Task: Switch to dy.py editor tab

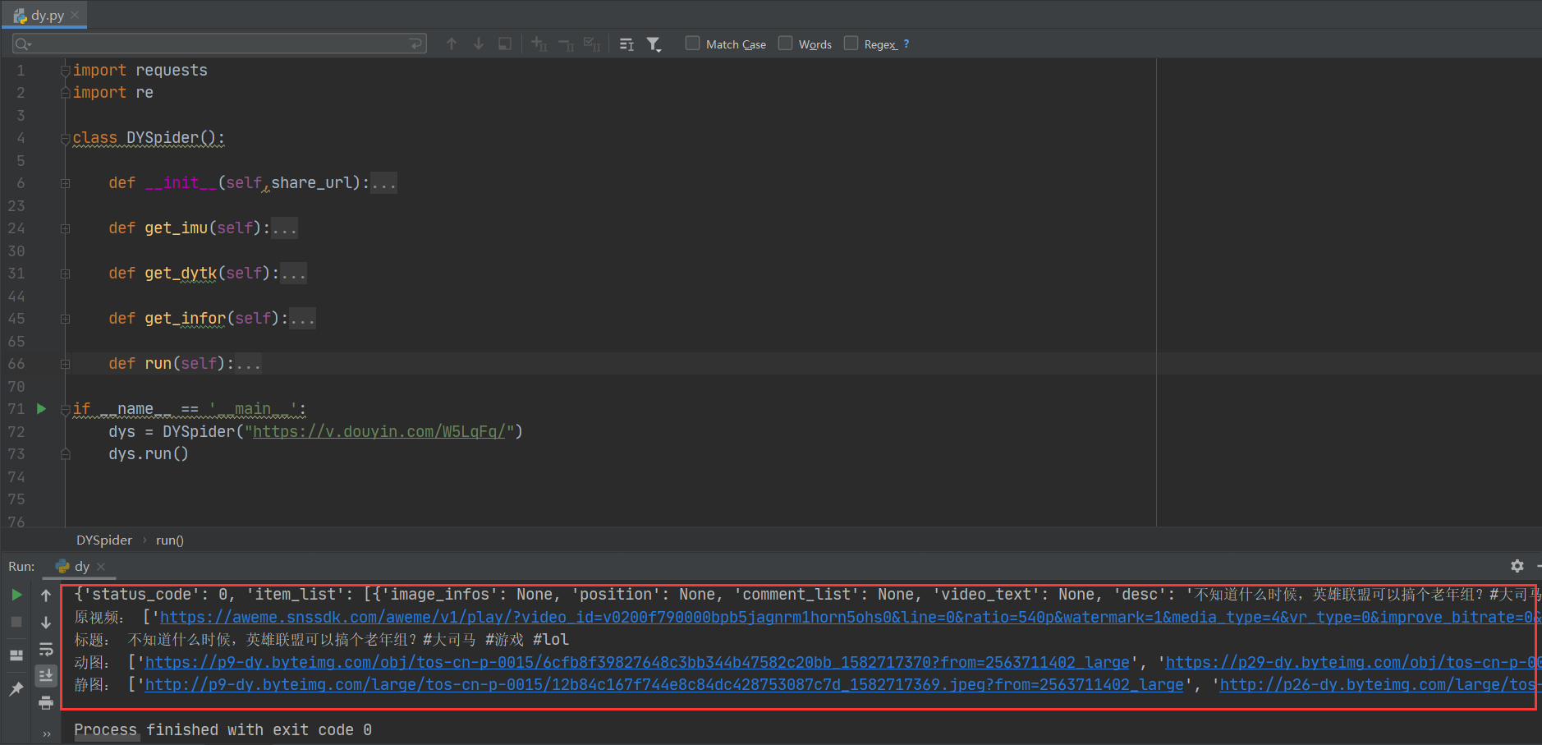Action: (46, 15)
